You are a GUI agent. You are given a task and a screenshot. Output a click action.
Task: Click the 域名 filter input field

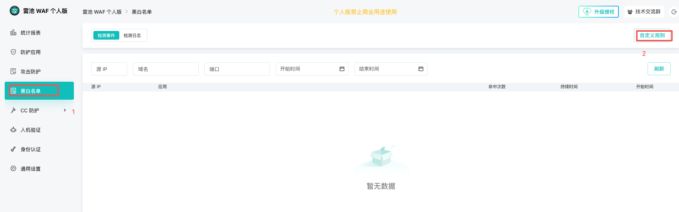click(166, 69)
